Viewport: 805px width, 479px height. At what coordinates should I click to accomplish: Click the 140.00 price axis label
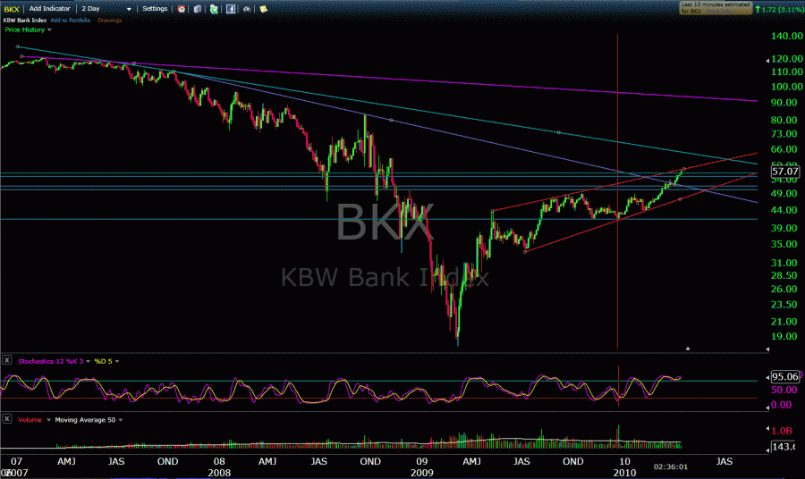[786, 36]
